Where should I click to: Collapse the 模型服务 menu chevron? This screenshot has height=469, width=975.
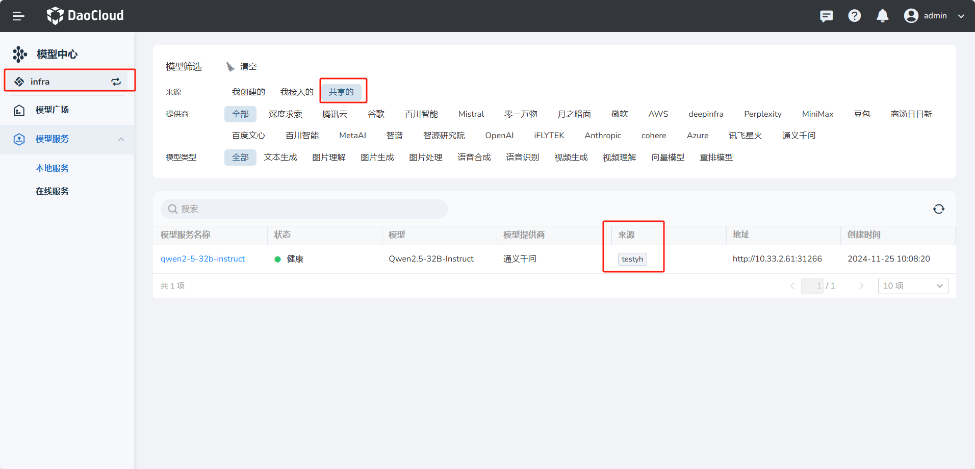[121, 139]
